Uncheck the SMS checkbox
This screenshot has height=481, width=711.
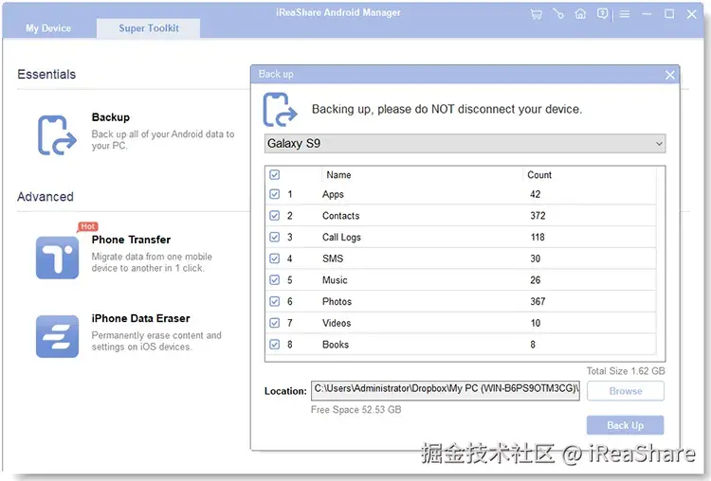[274, 258]
